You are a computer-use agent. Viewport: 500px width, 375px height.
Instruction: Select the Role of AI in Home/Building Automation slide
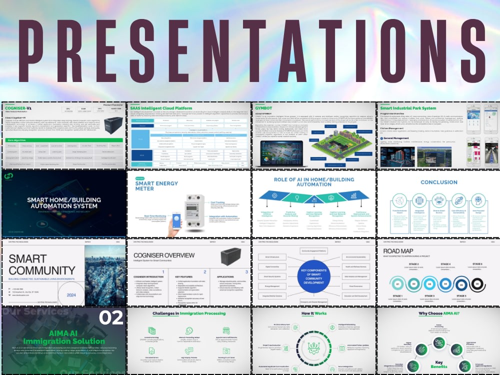(314, 204)
